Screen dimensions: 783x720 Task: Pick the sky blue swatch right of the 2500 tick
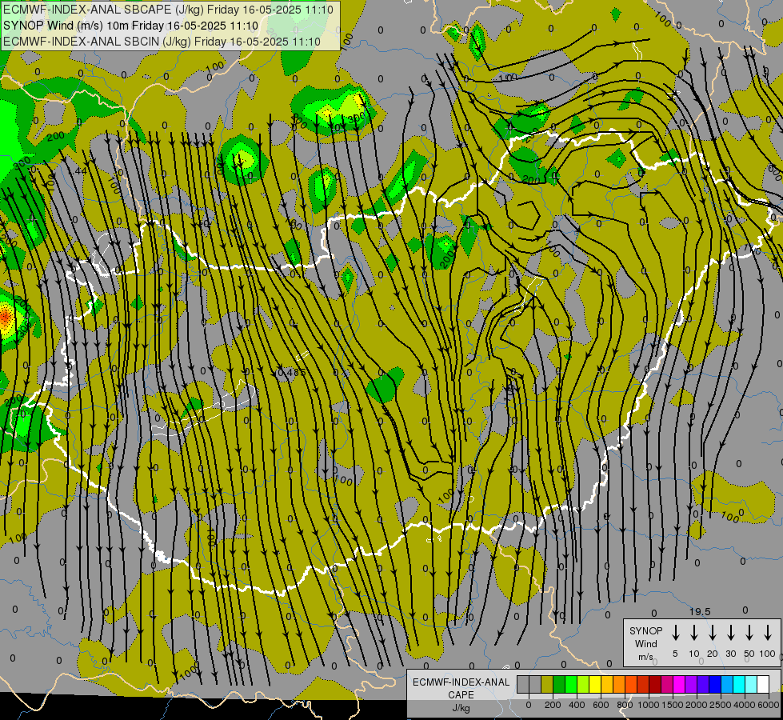pos(727,684)
